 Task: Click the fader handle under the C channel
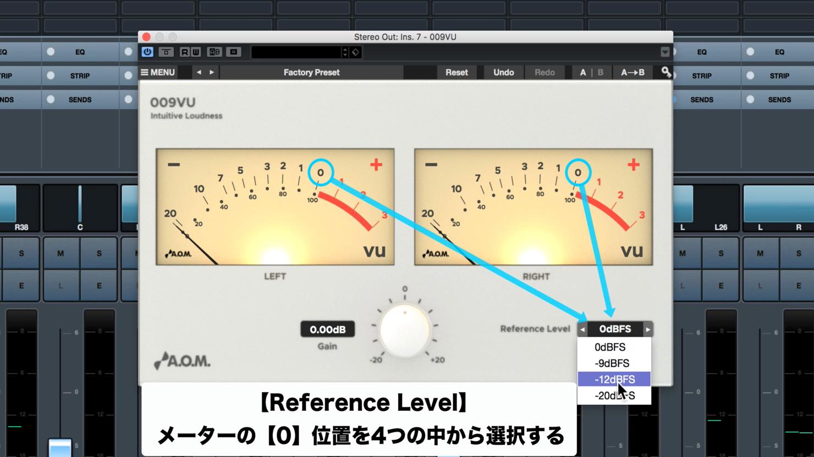click(x=59, y=447)
